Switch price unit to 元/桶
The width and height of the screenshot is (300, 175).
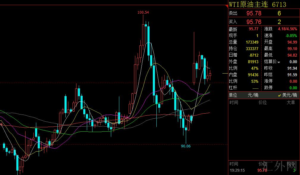tap(253, 95)
